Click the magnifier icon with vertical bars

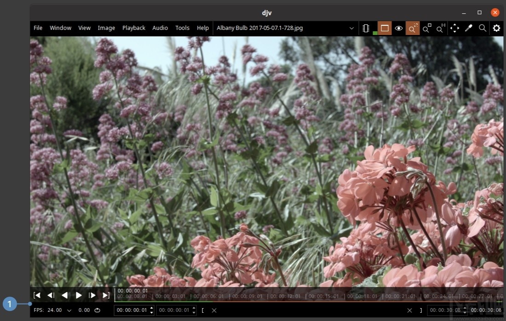(441, 29)
